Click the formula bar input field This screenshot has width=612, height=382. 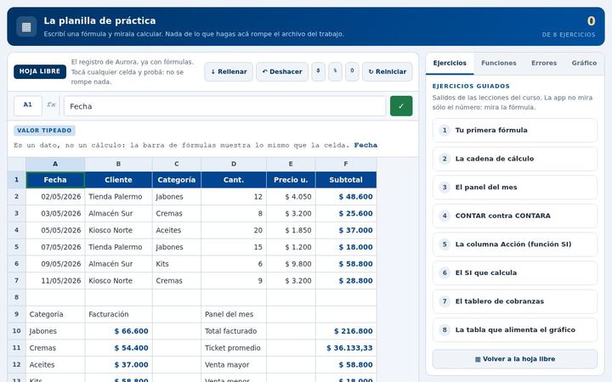224,106
